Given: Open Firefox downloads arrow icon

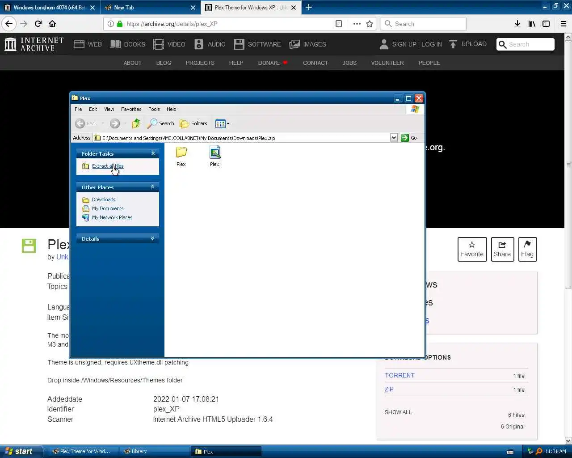Looking at the screenshot, I should (517, 24).
